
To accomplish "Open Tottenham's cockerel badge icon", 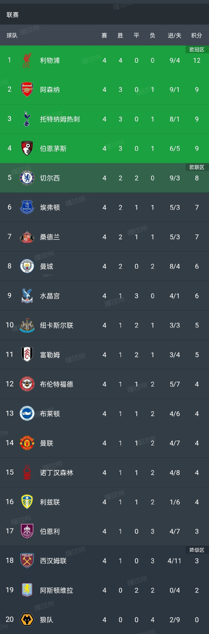I will (27, 119).
